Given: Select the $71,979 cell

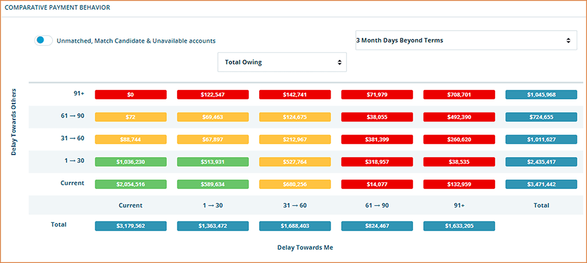Looking at the screenshot, I should (x=377, y=94).
